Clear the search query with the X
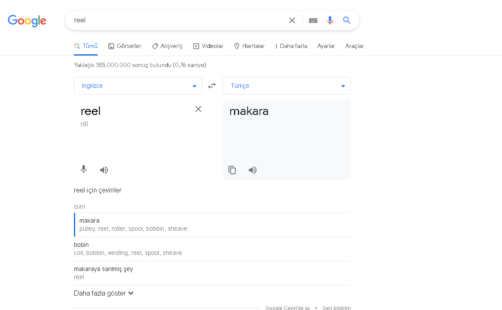The width and height of the screenshot is (502, 310). [x=292, y=20]
